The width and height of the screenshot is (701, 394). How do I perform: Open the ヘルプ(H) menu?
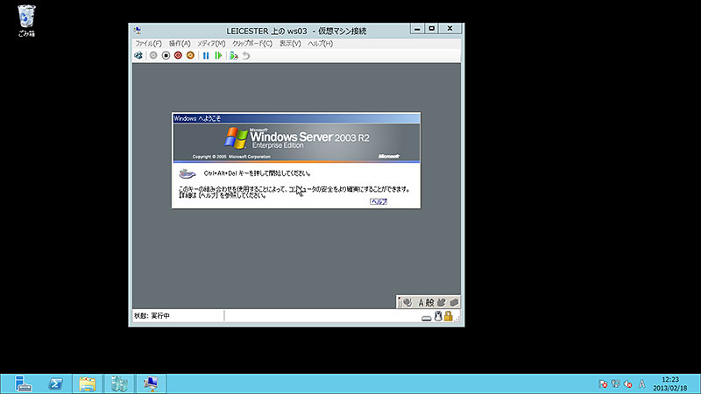click(x=320, y=43)
